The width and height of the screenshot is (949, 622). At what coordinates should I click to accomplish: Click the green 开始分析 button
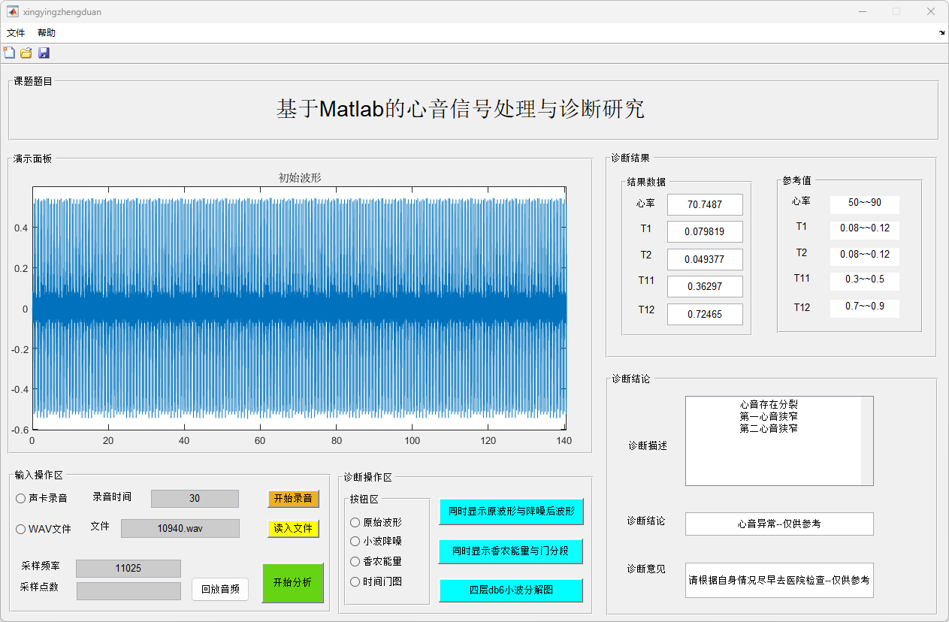(x=292, y=583)
